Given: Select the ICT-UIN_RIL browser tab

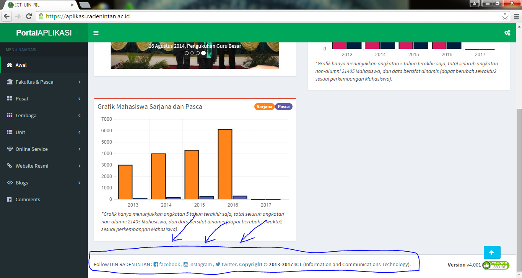Looking at the screenshot, I should point(39,5).
